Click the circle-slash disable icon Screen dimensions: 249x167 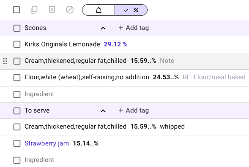pyautogui.click(x=70, y=10)
